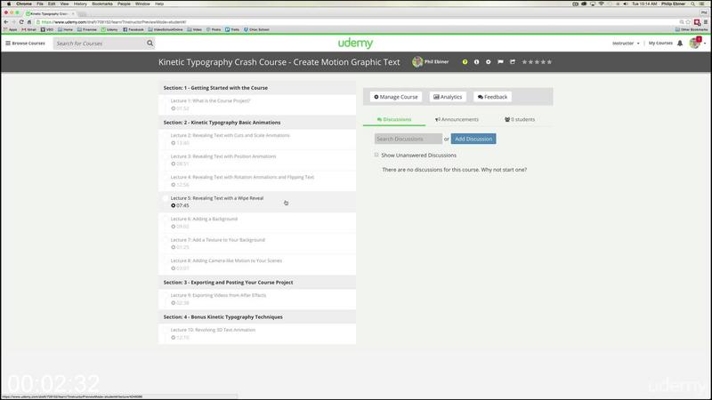The width and height of the screenshot is (712, 400).
Task: Open the Video bookmark folder
Action: coord(194,29)
